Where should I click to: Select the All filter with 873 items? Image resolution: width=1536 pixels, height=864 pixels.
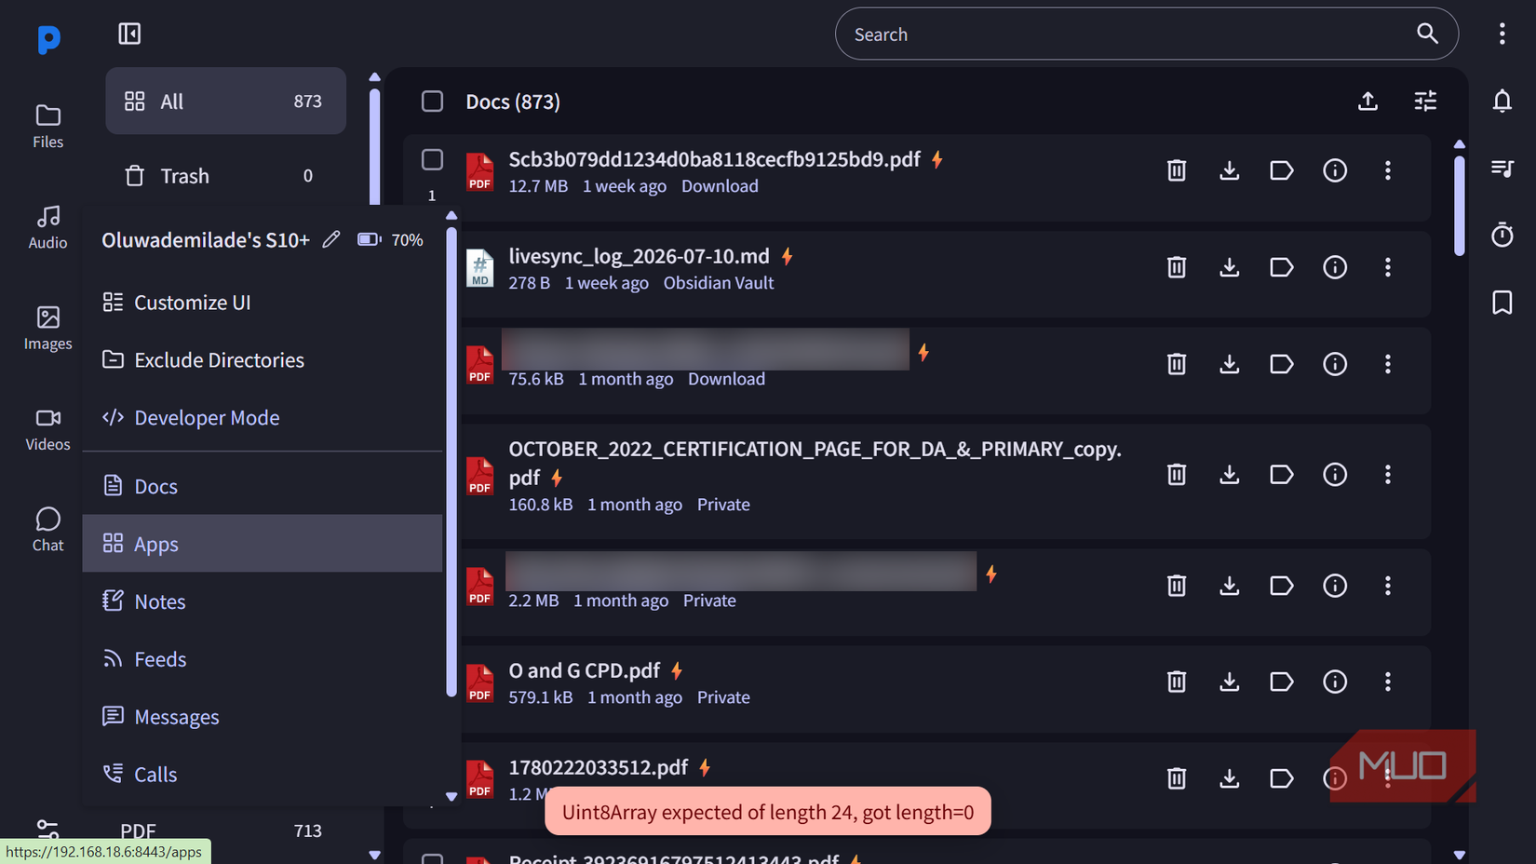(x=225, y=101)
